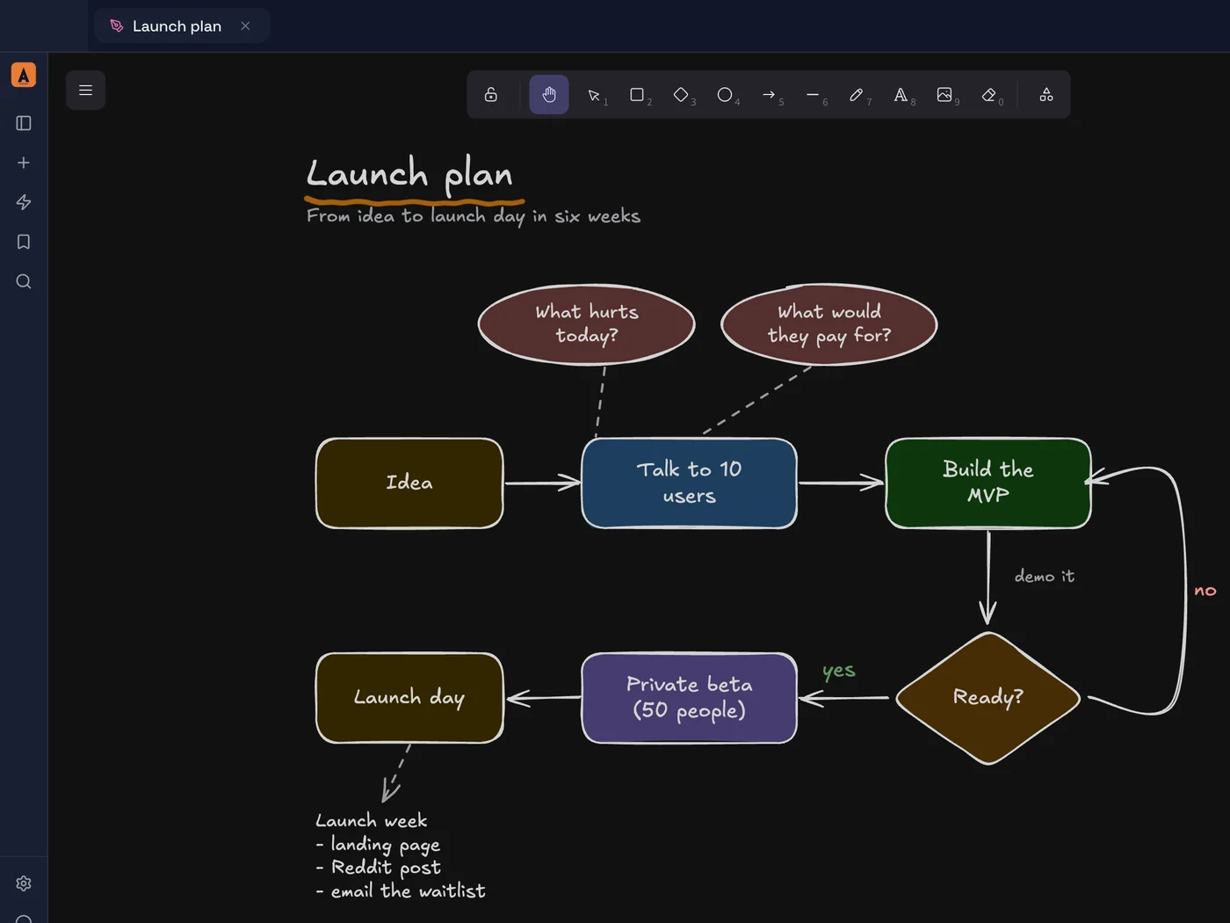The width and height of the screenshot is (1230, 923).
Task: Select the 'From idea to launch day' subtitle
Action: (x=474, y=216)
